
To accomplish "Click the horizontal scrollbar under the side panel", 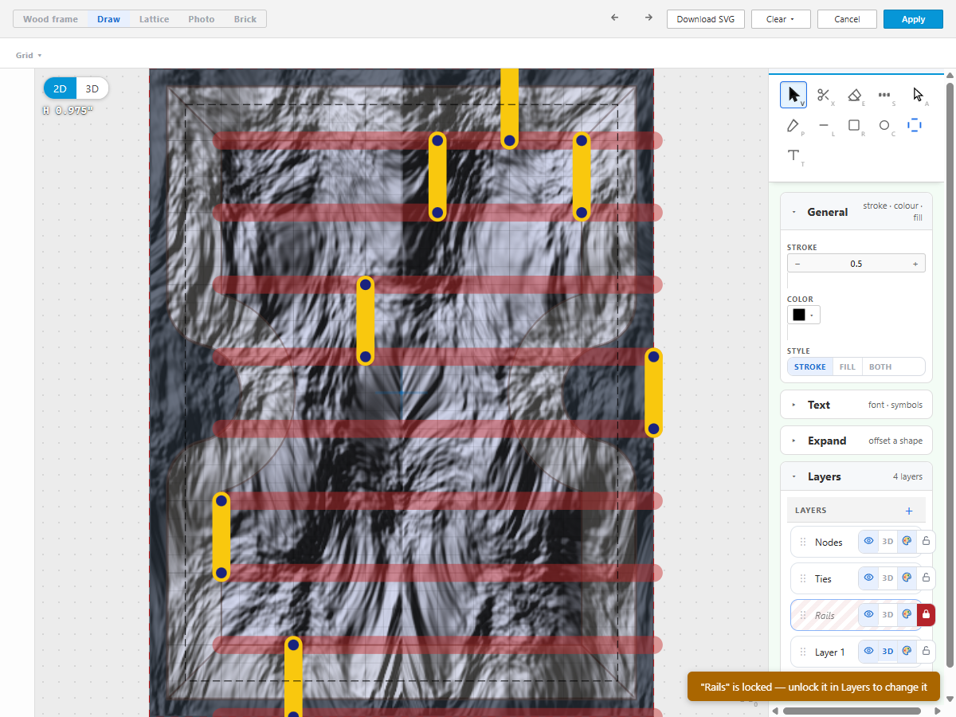I will coord(852,711).
